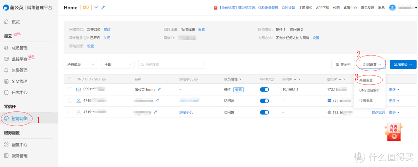Tick checkbox for second member row
Viewport: 418px width, 167px height.
coord(70,101)
